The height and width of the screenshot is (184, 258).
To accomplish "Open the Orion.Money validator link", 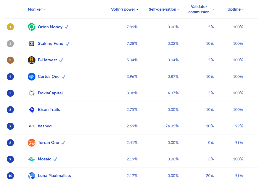I will click(x=50, y=27).
